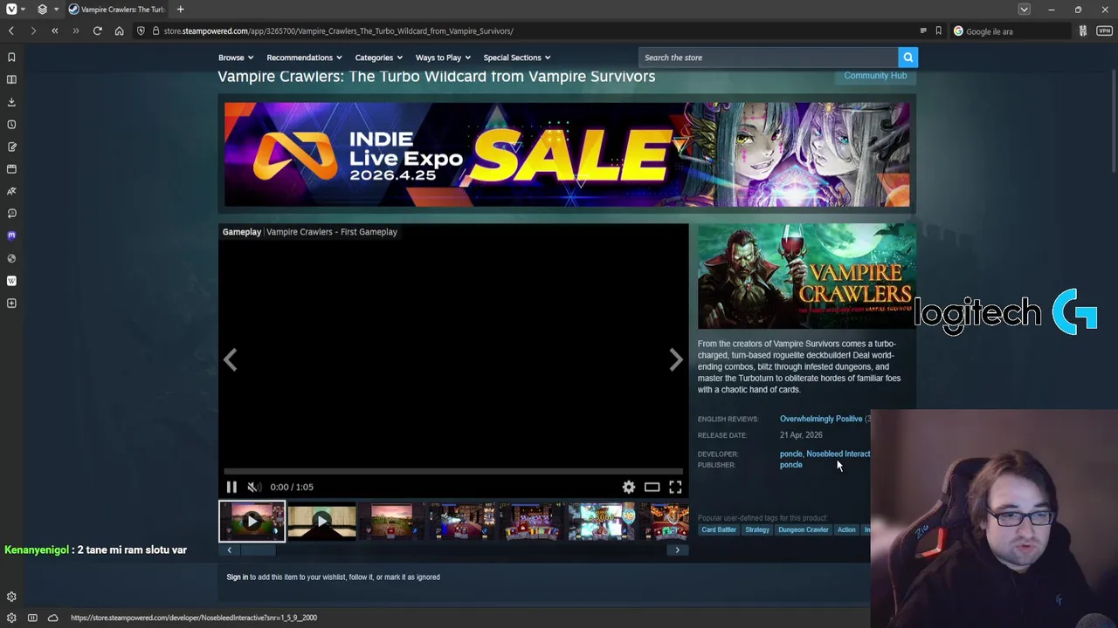Open a new tab with plus icon
This screenshot has height=628, width=1118.
[180, 10]
